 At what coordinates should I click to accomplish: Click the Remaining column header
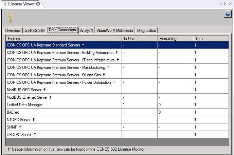pyautogui.click(x=175, y=39)
